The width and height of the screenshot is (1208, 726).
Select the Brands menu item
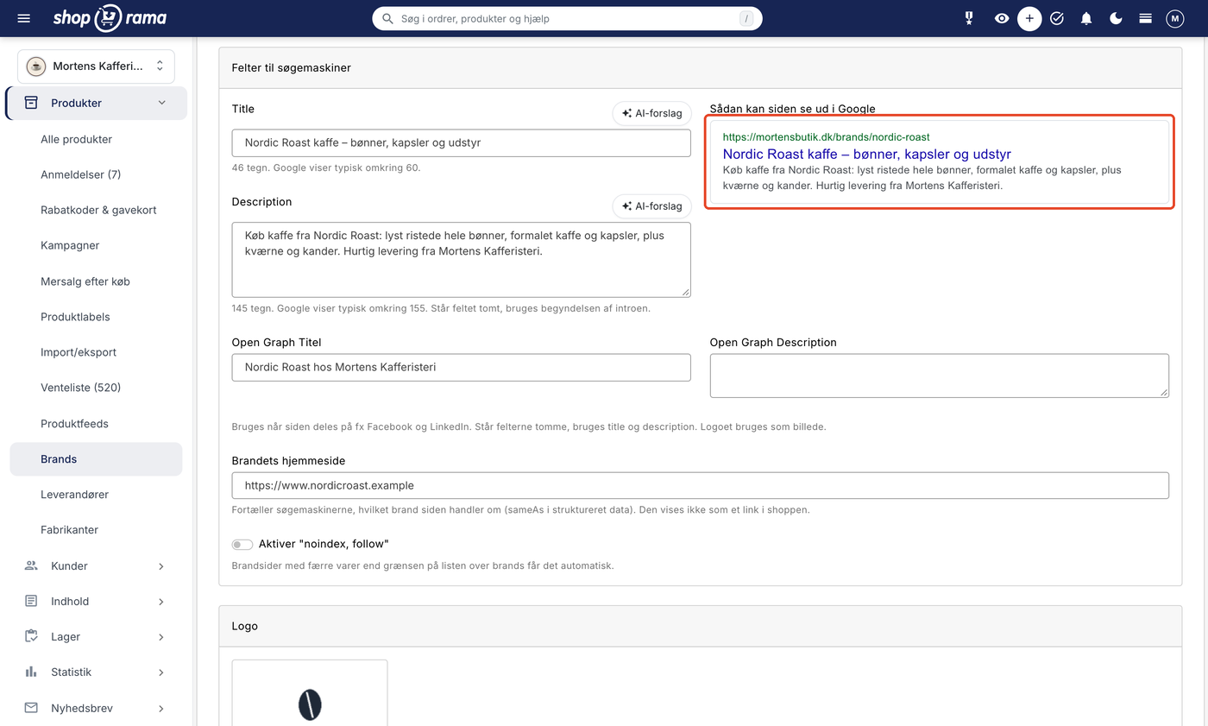click(x=96, y=459)
